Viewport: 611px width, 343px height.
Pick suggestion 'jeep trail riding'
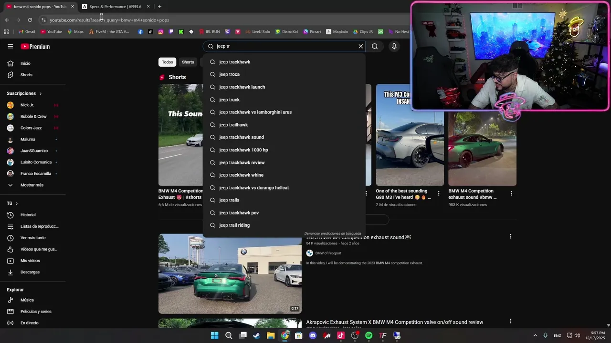pyautogui.click(x=284, y=225)
